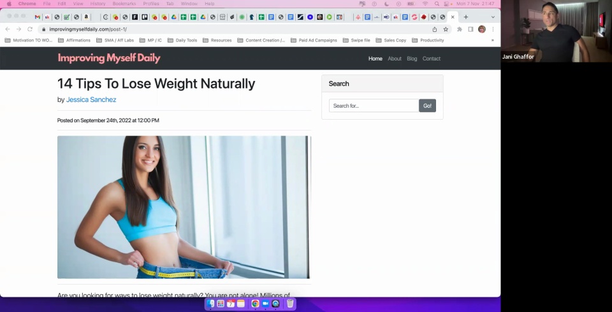612x312 pixels.
Task: Go back with the browser back arrow
Action: (x=8, y=29)
